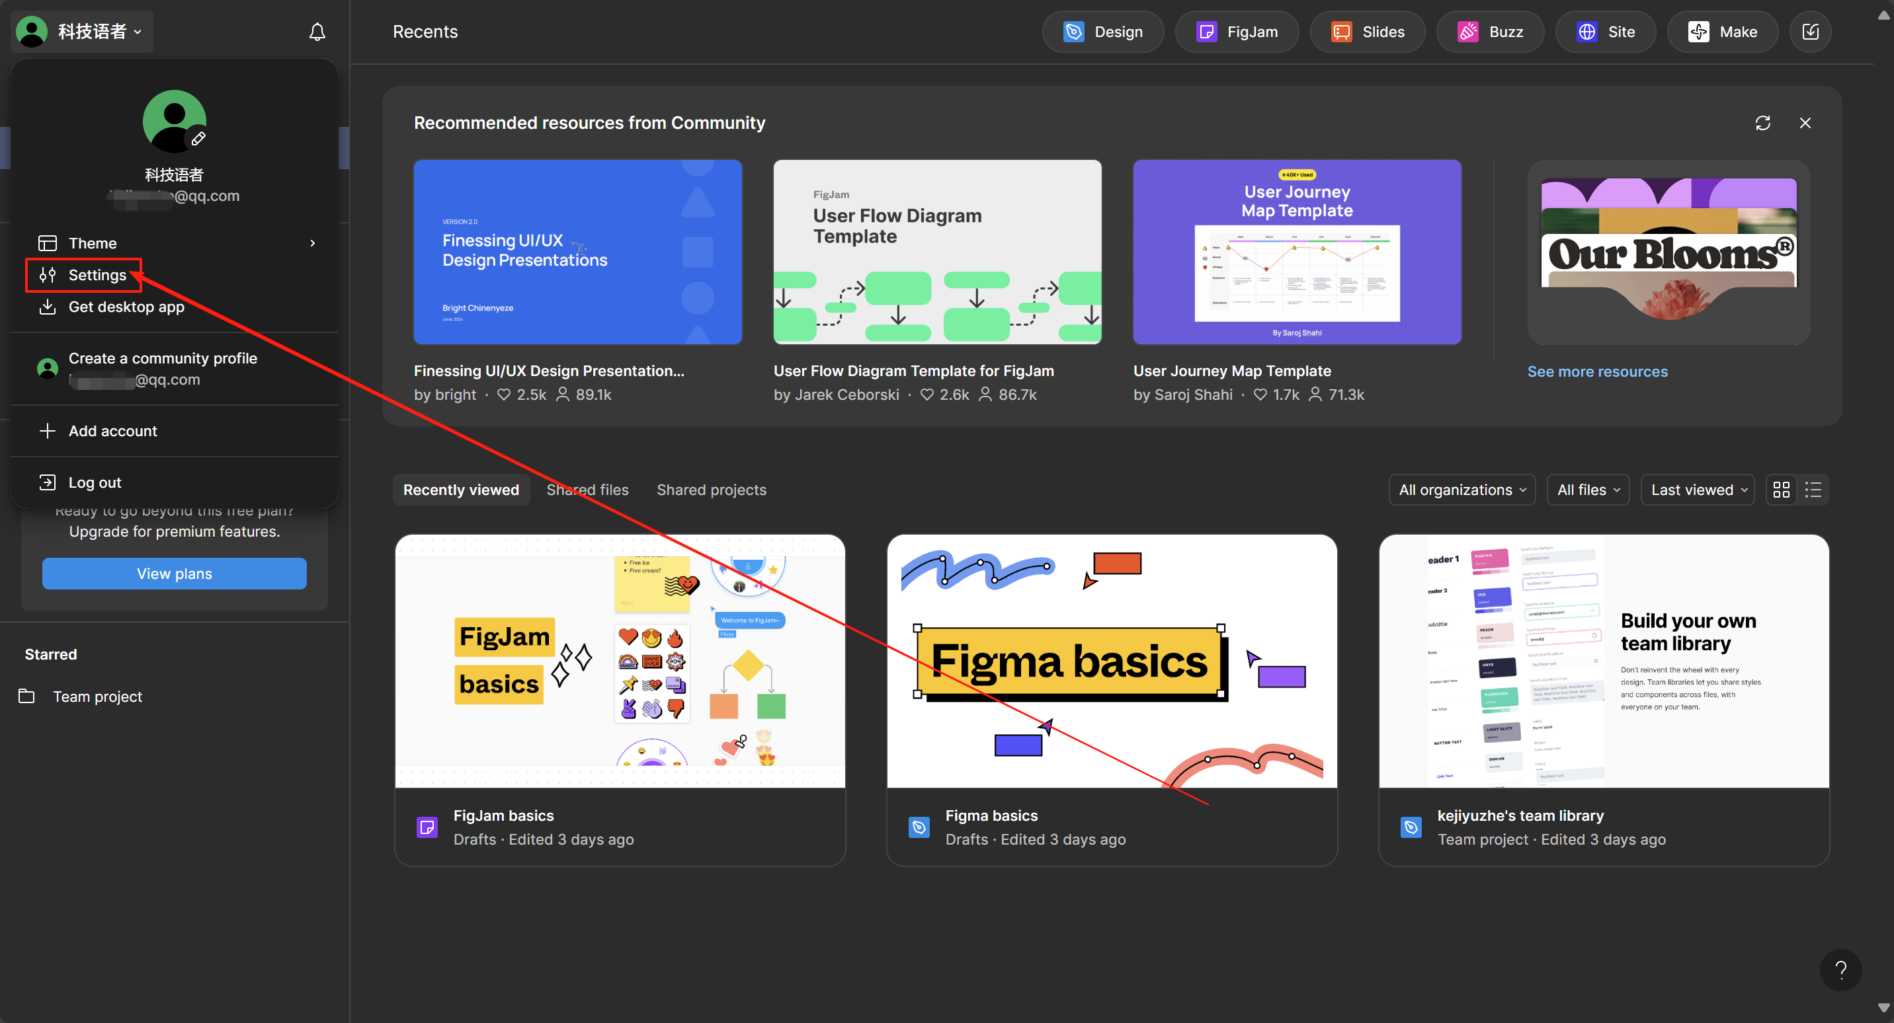Select the Recently viewed tab
1894x1023 pixels.
click(461, 490)
